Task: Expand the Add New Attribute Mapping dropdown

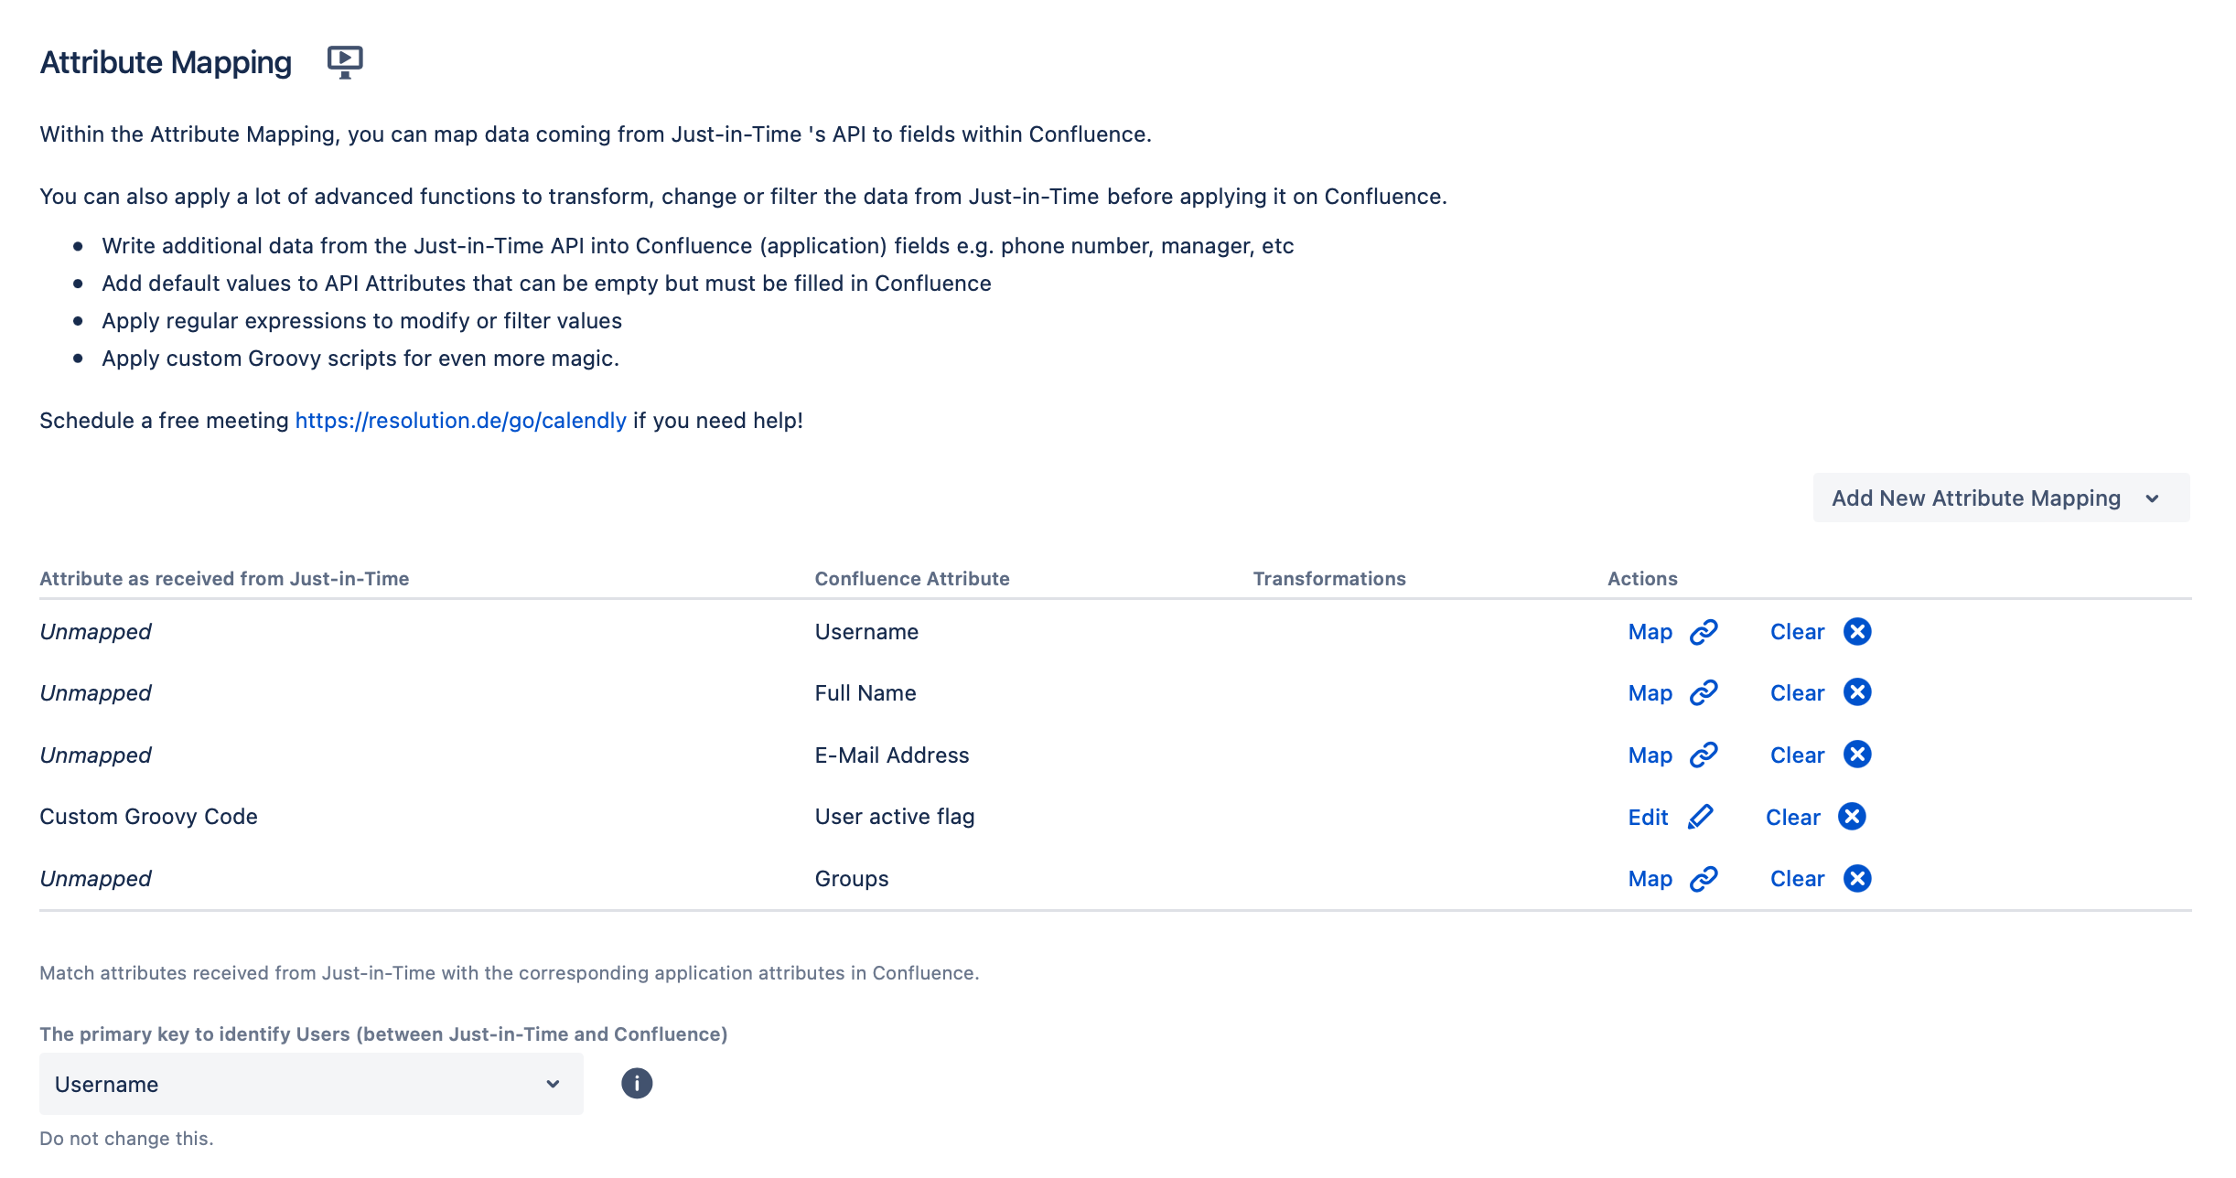Action: 2001,498
